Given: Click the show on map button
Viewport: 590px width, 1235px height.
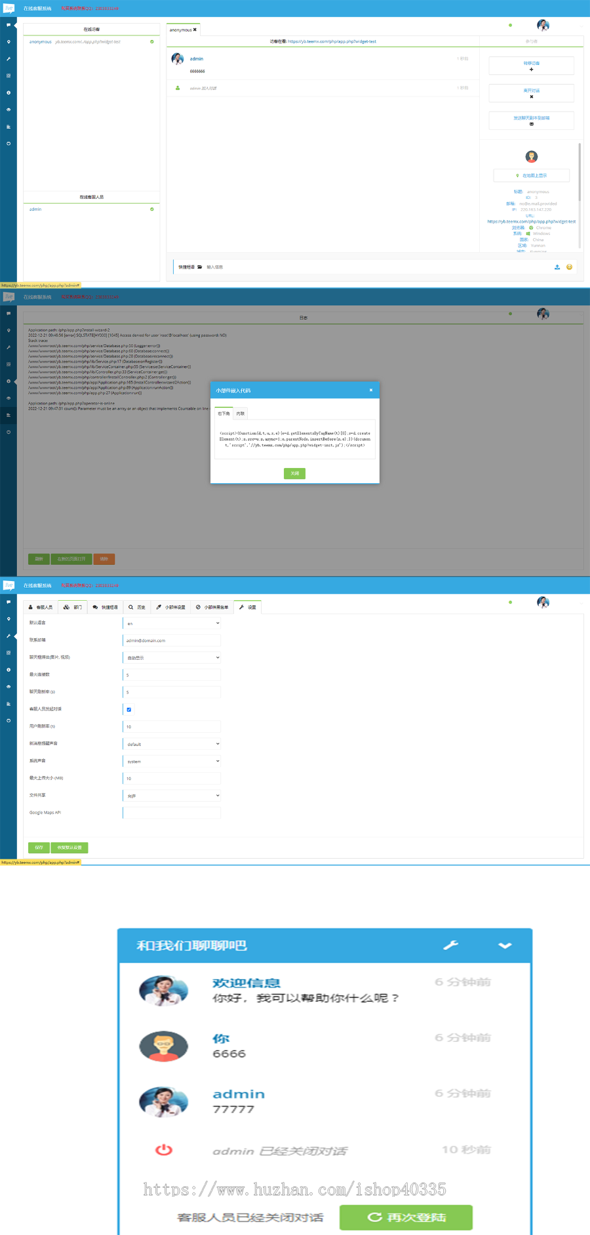Looking at the screenshot, I should pos(531,175).
